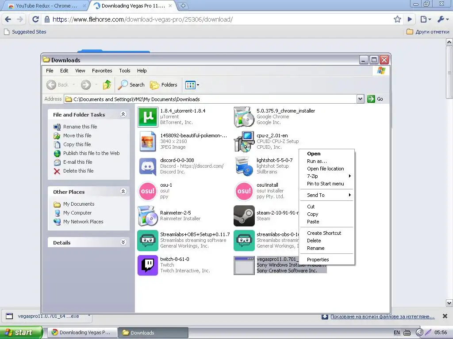Viewport: 453px width, 339px height.
Task: Select the discord-0-0-308 file icon
Action: 148,166
